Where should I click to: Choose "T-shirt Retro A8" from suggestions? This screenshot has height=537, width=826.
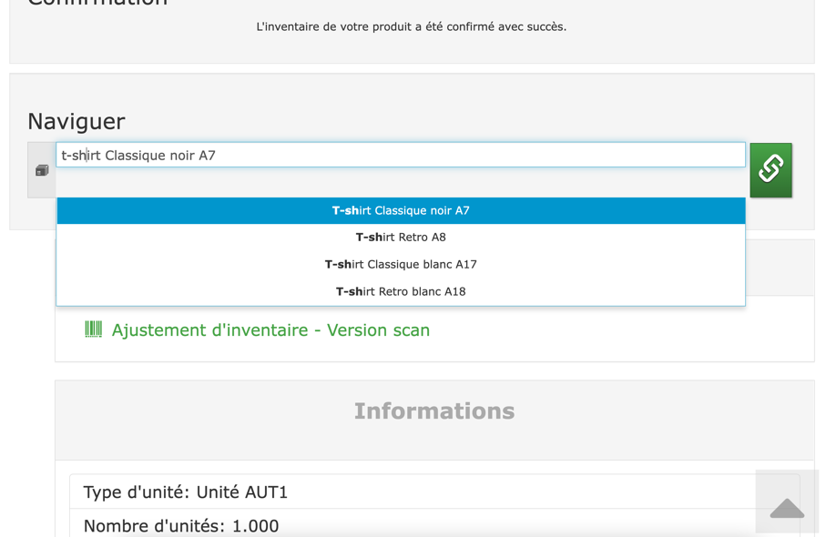click(x=401, y=238)
